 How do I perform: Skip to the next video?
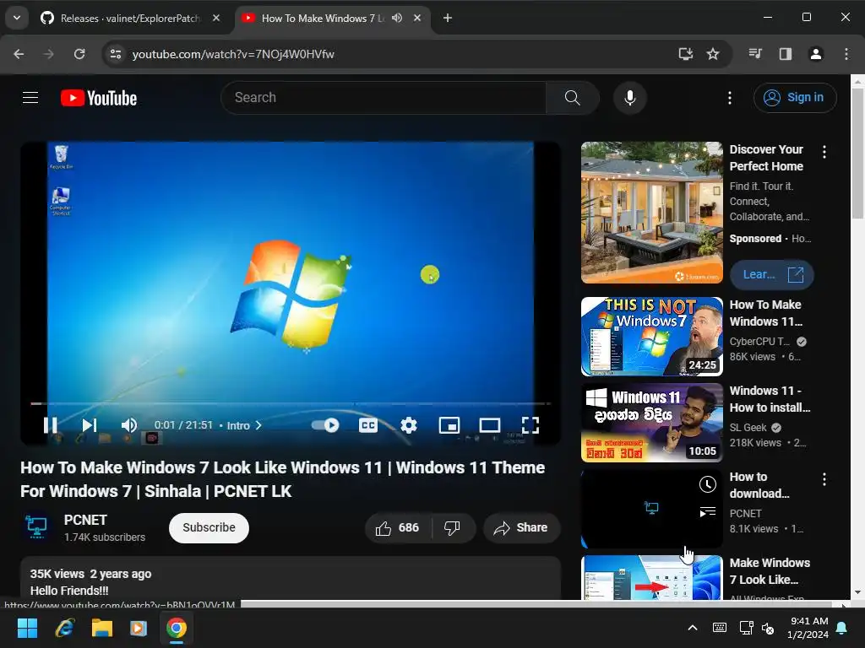[x=90, y=425]
